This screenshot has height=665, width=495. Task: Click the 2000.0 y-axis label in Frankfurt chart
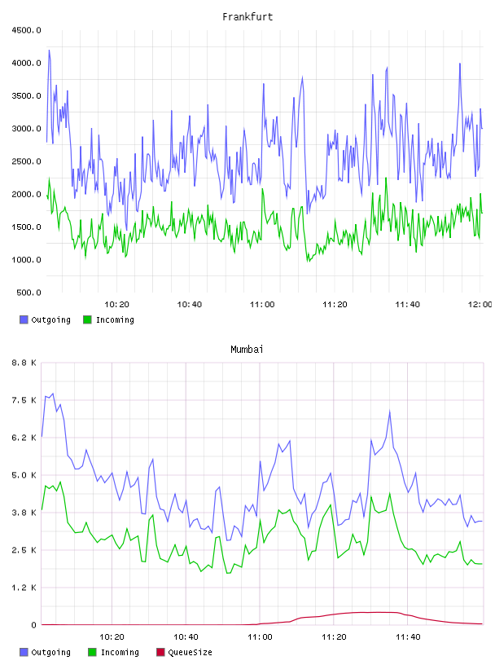click(26, 194)
